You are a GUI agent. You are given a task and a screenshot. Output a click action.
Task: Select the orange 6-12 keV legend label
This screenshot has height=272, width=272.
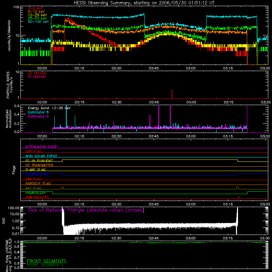click(x=36, y=12)
